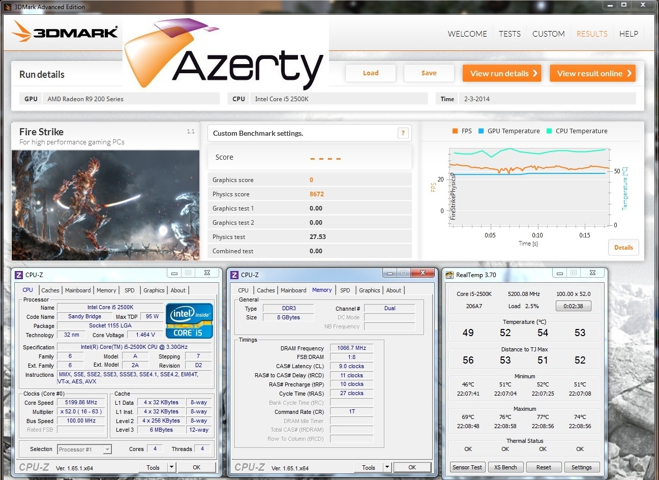Image resolution: width=659 pixels, height=480 pixels.
Task: Click the 0:02:38 timer button in RealTemp
Action: click(x=573, y=306)
